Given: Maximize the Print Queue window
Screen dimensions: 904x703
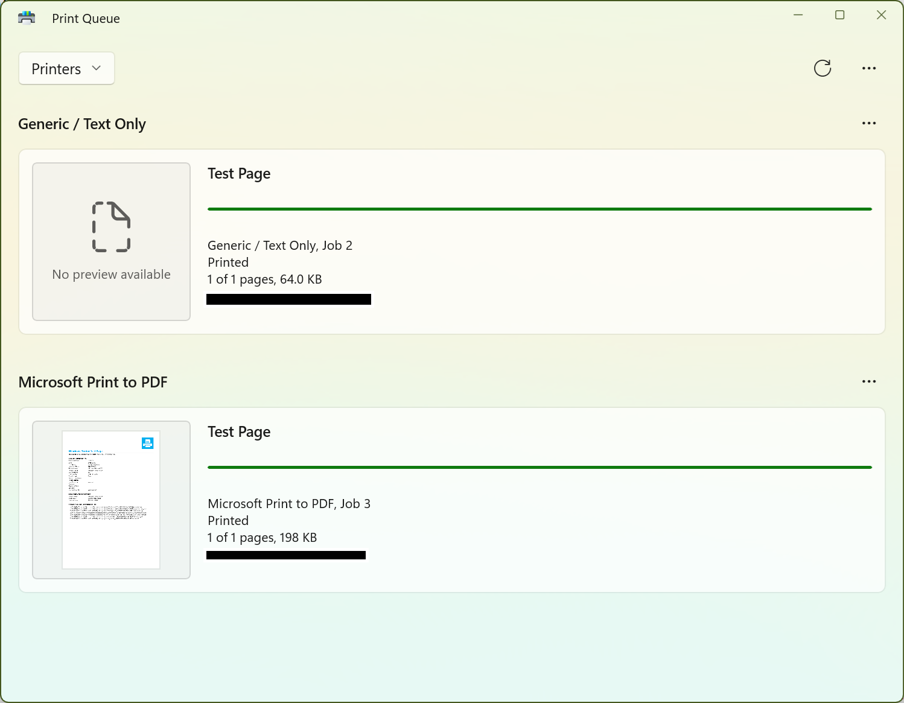Looking at the screenshot, I should click(839, 15).
